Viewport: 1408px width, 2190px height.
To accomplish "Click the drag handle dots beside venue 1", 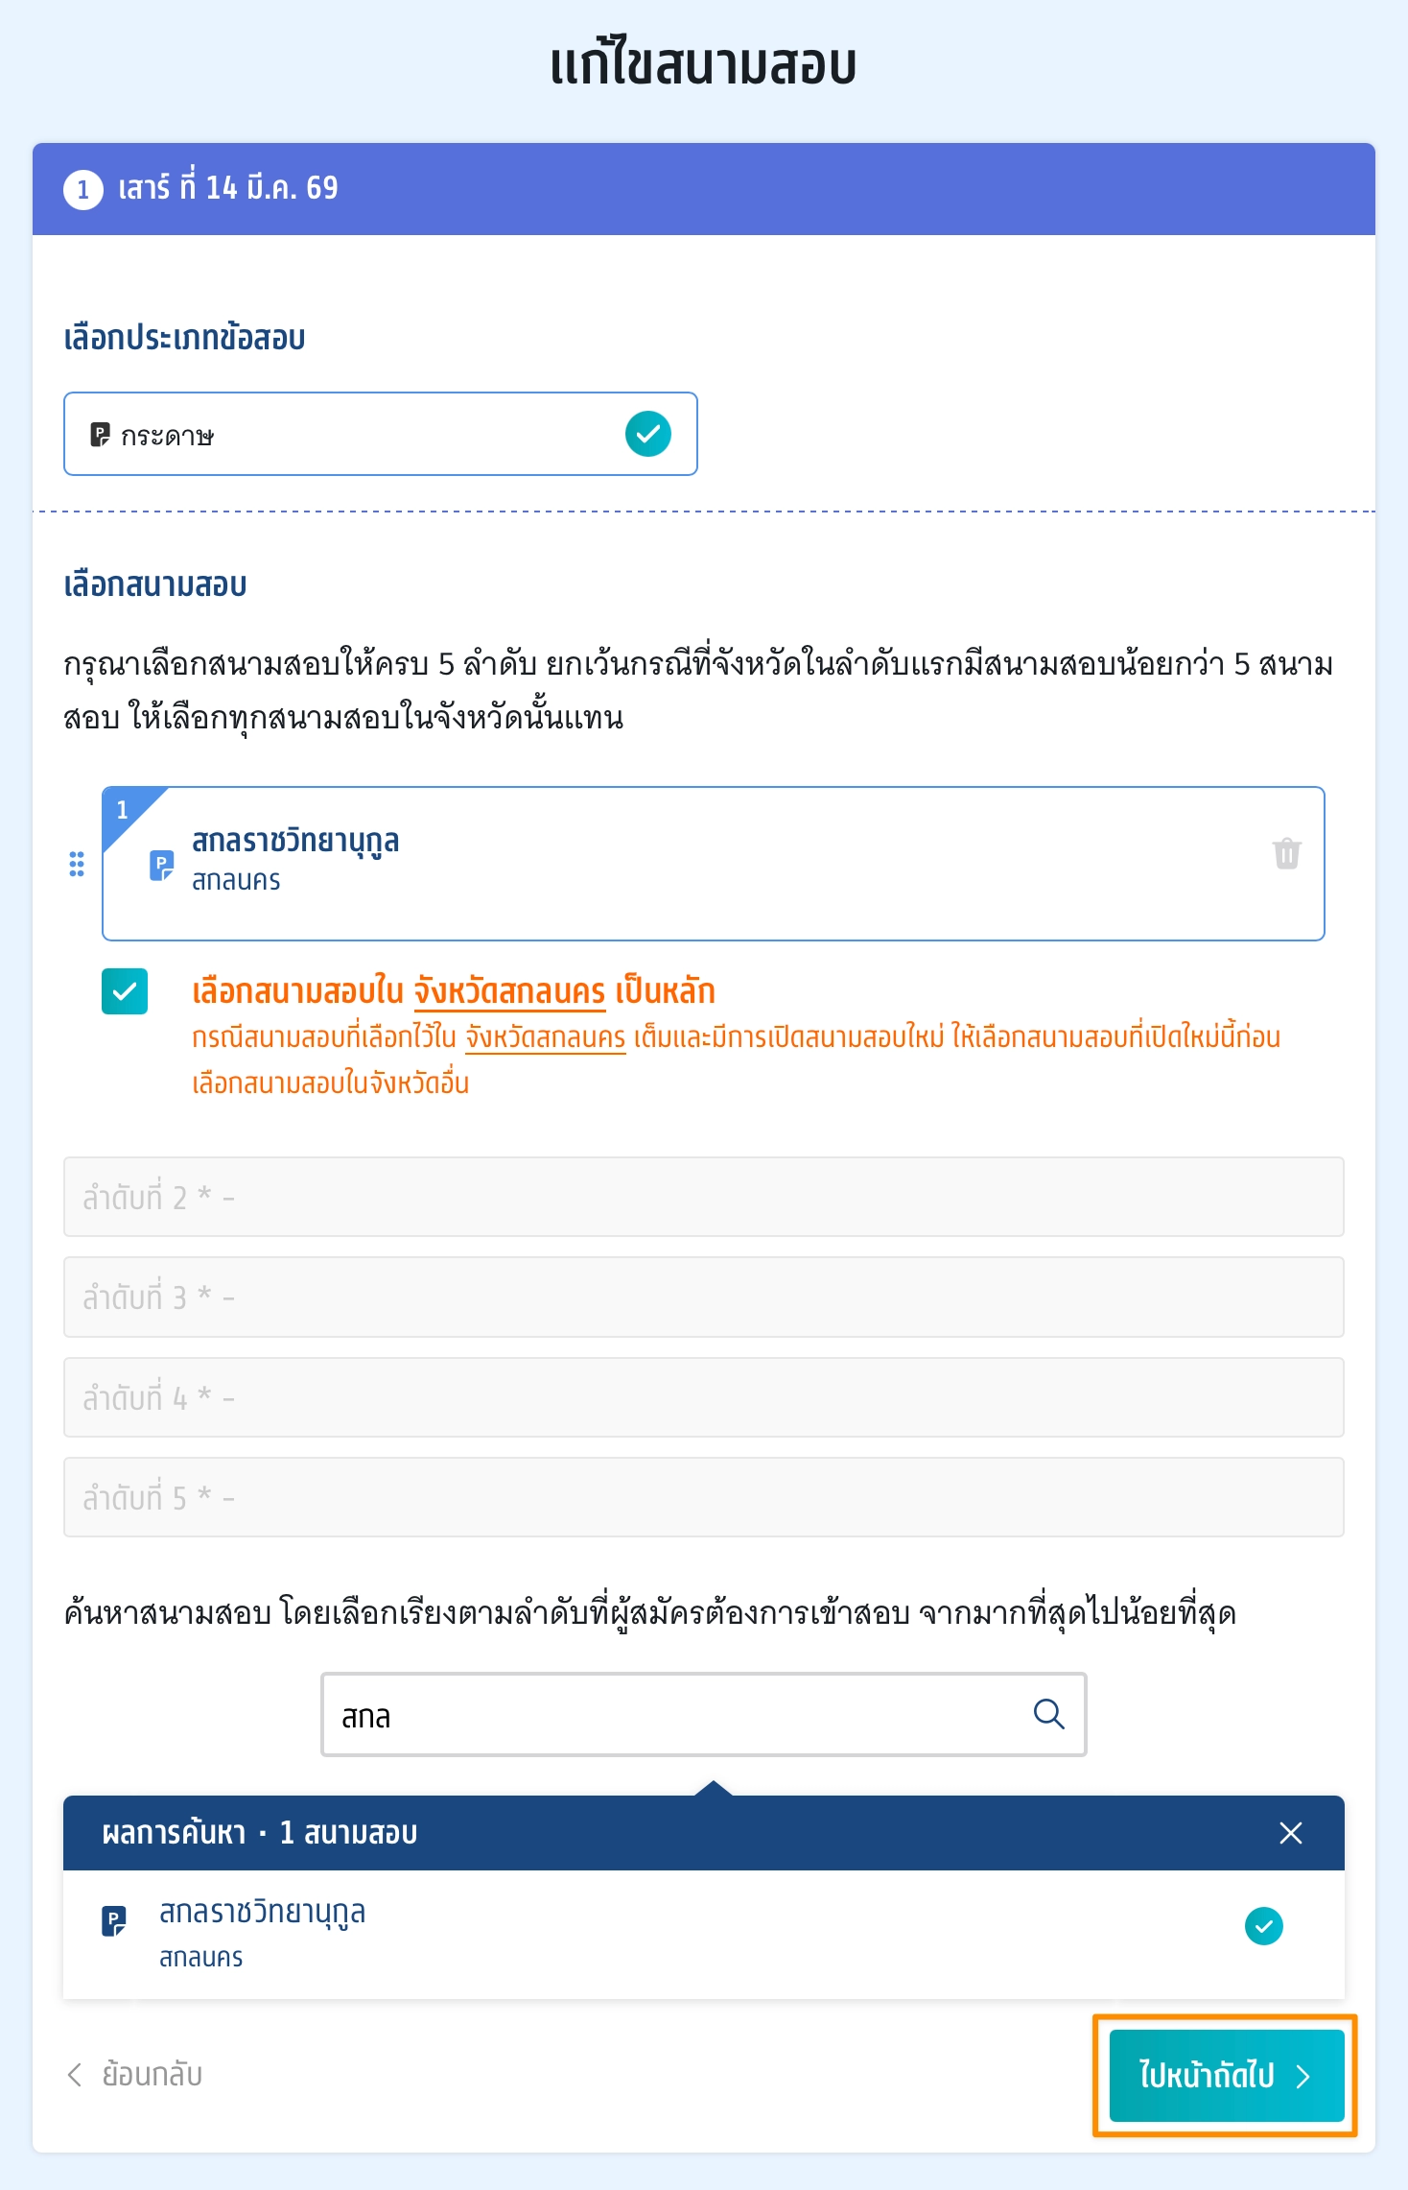I will pos(77,864).
